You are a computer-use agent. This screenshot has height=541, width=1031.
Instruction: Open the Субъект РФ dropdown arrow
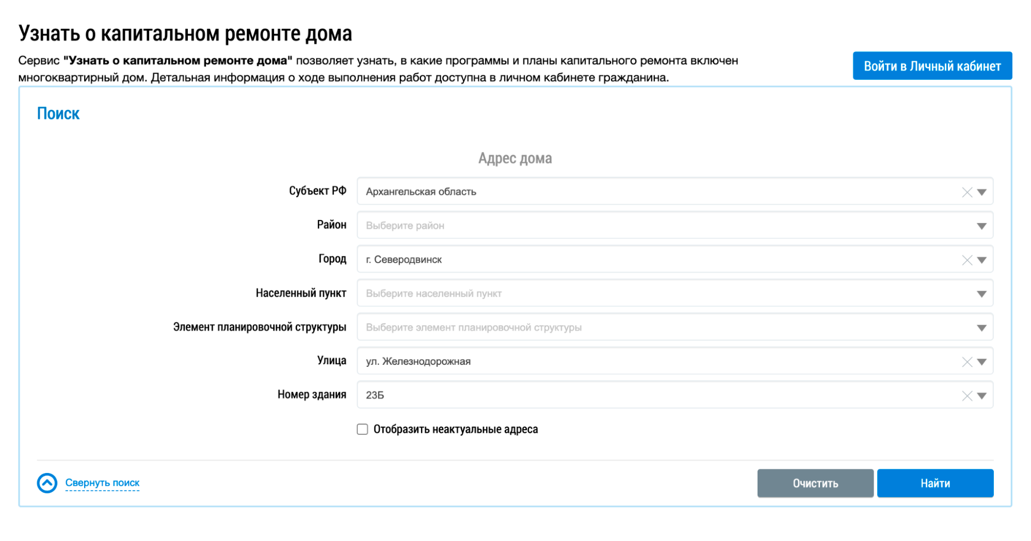pyautogui.click(x=981, y=192)
